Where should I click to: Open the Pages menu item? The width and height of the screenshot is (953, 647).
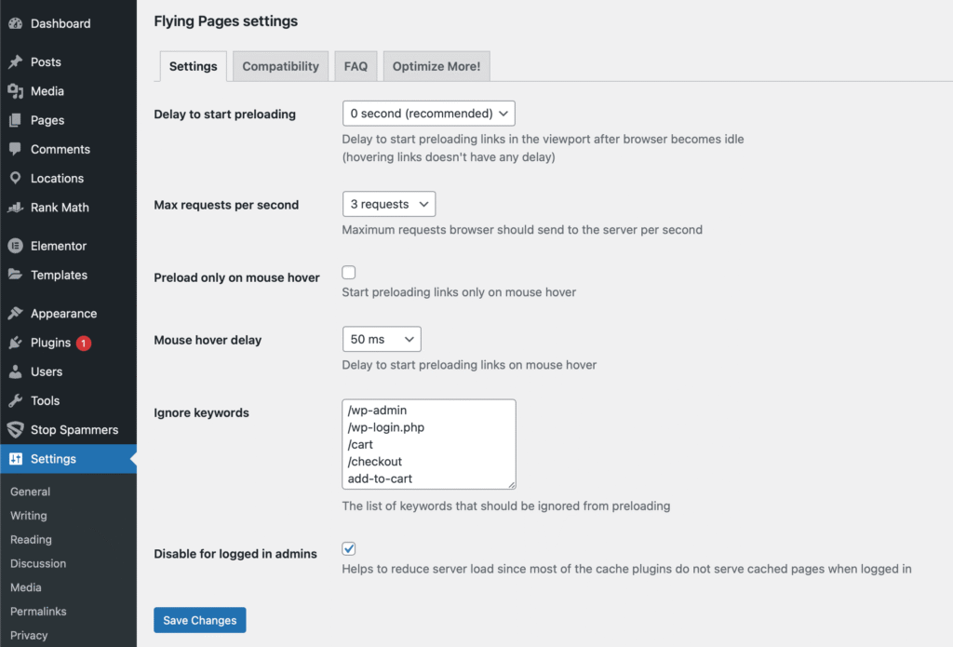[68, 120]
